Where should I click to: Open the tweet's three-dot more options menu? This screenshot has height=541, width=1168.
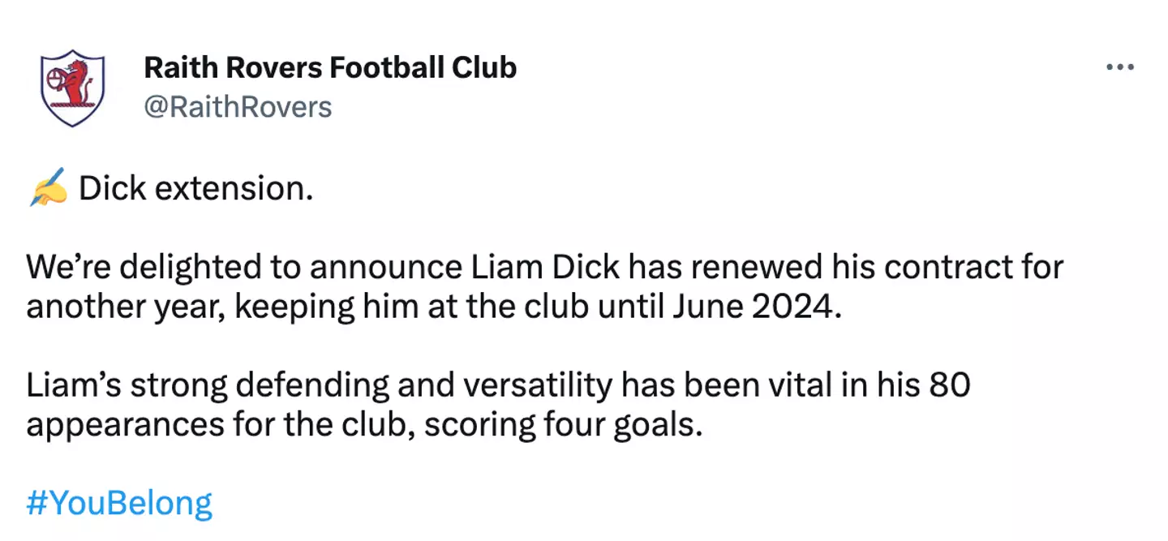click(1119, 68)
